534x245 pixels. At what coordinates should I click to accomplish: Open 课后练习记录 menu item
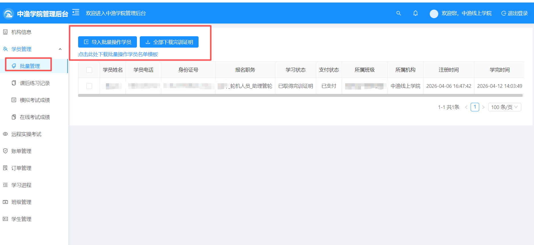pos(34,83)
